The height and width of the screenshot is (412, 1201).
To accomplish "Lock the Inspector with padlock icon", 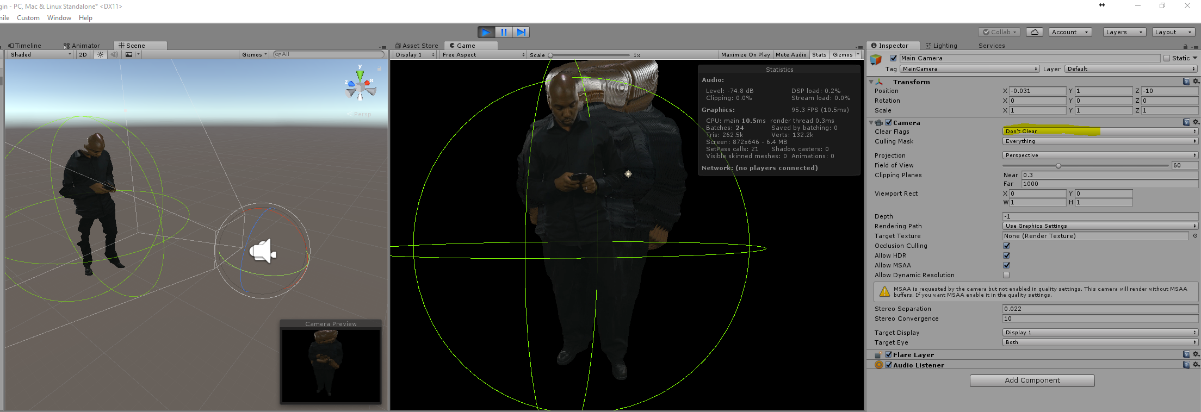I will [x=1185, y=46].
